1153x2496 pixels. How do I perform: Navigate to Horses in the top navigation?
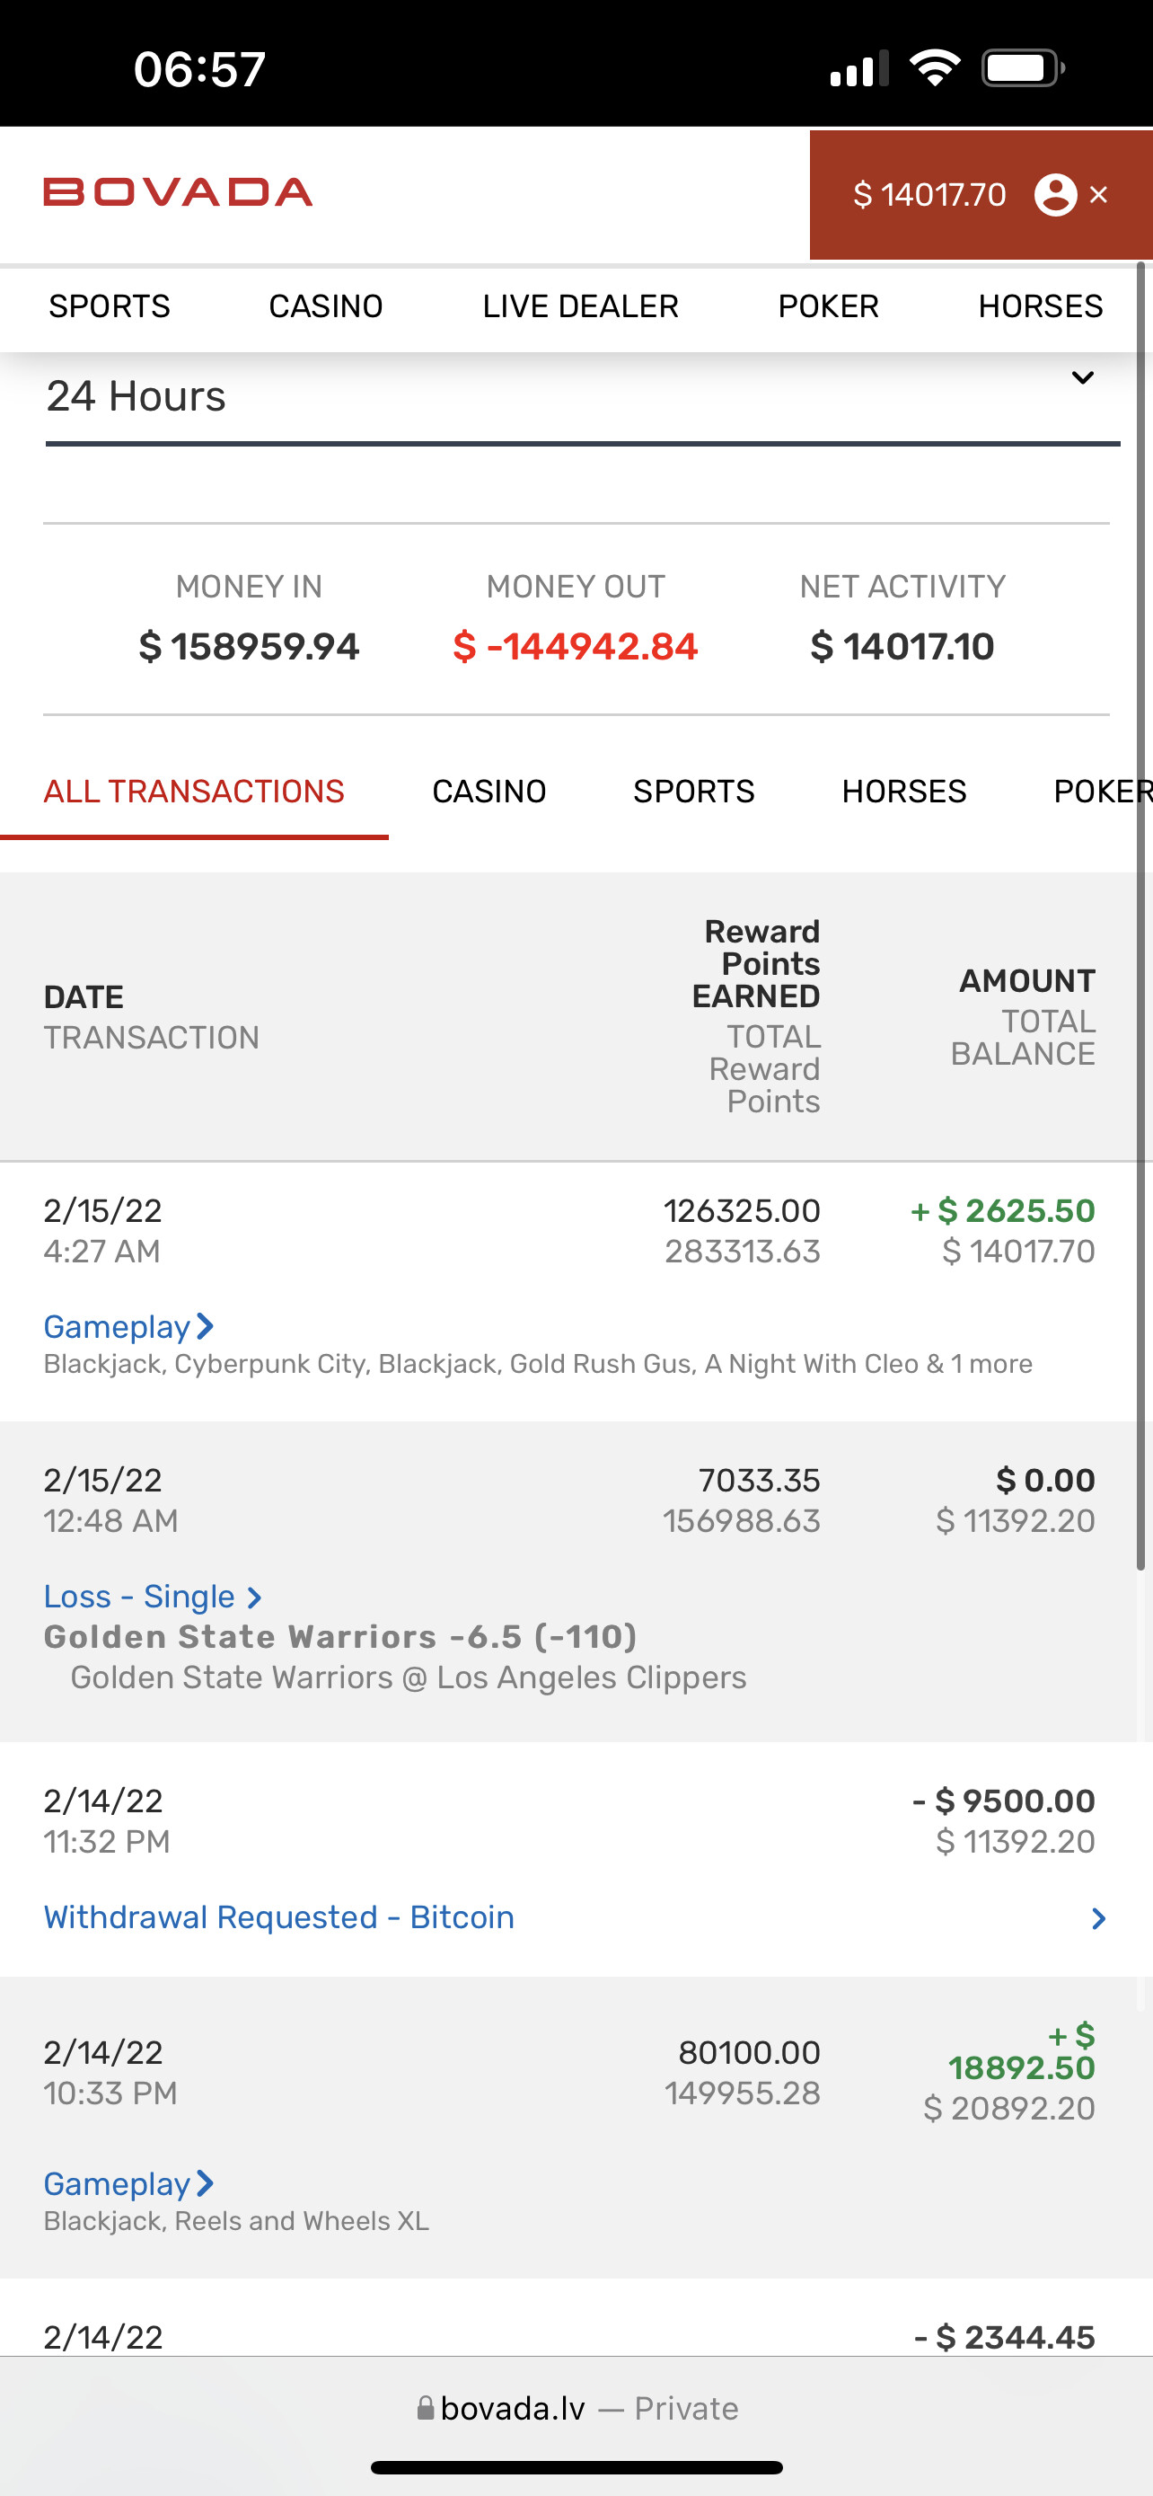click(x=1040, y=306)
